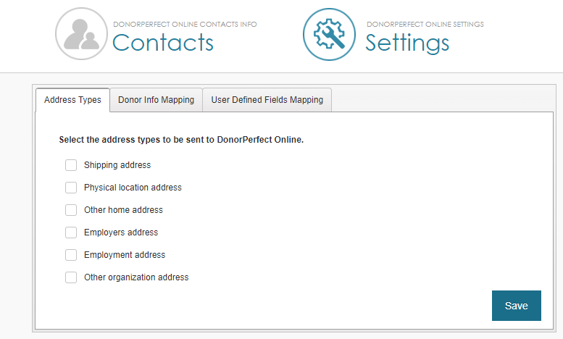The image size is (563, 339).
Task: Open the Contacts heading link
Action: point(163,43)
